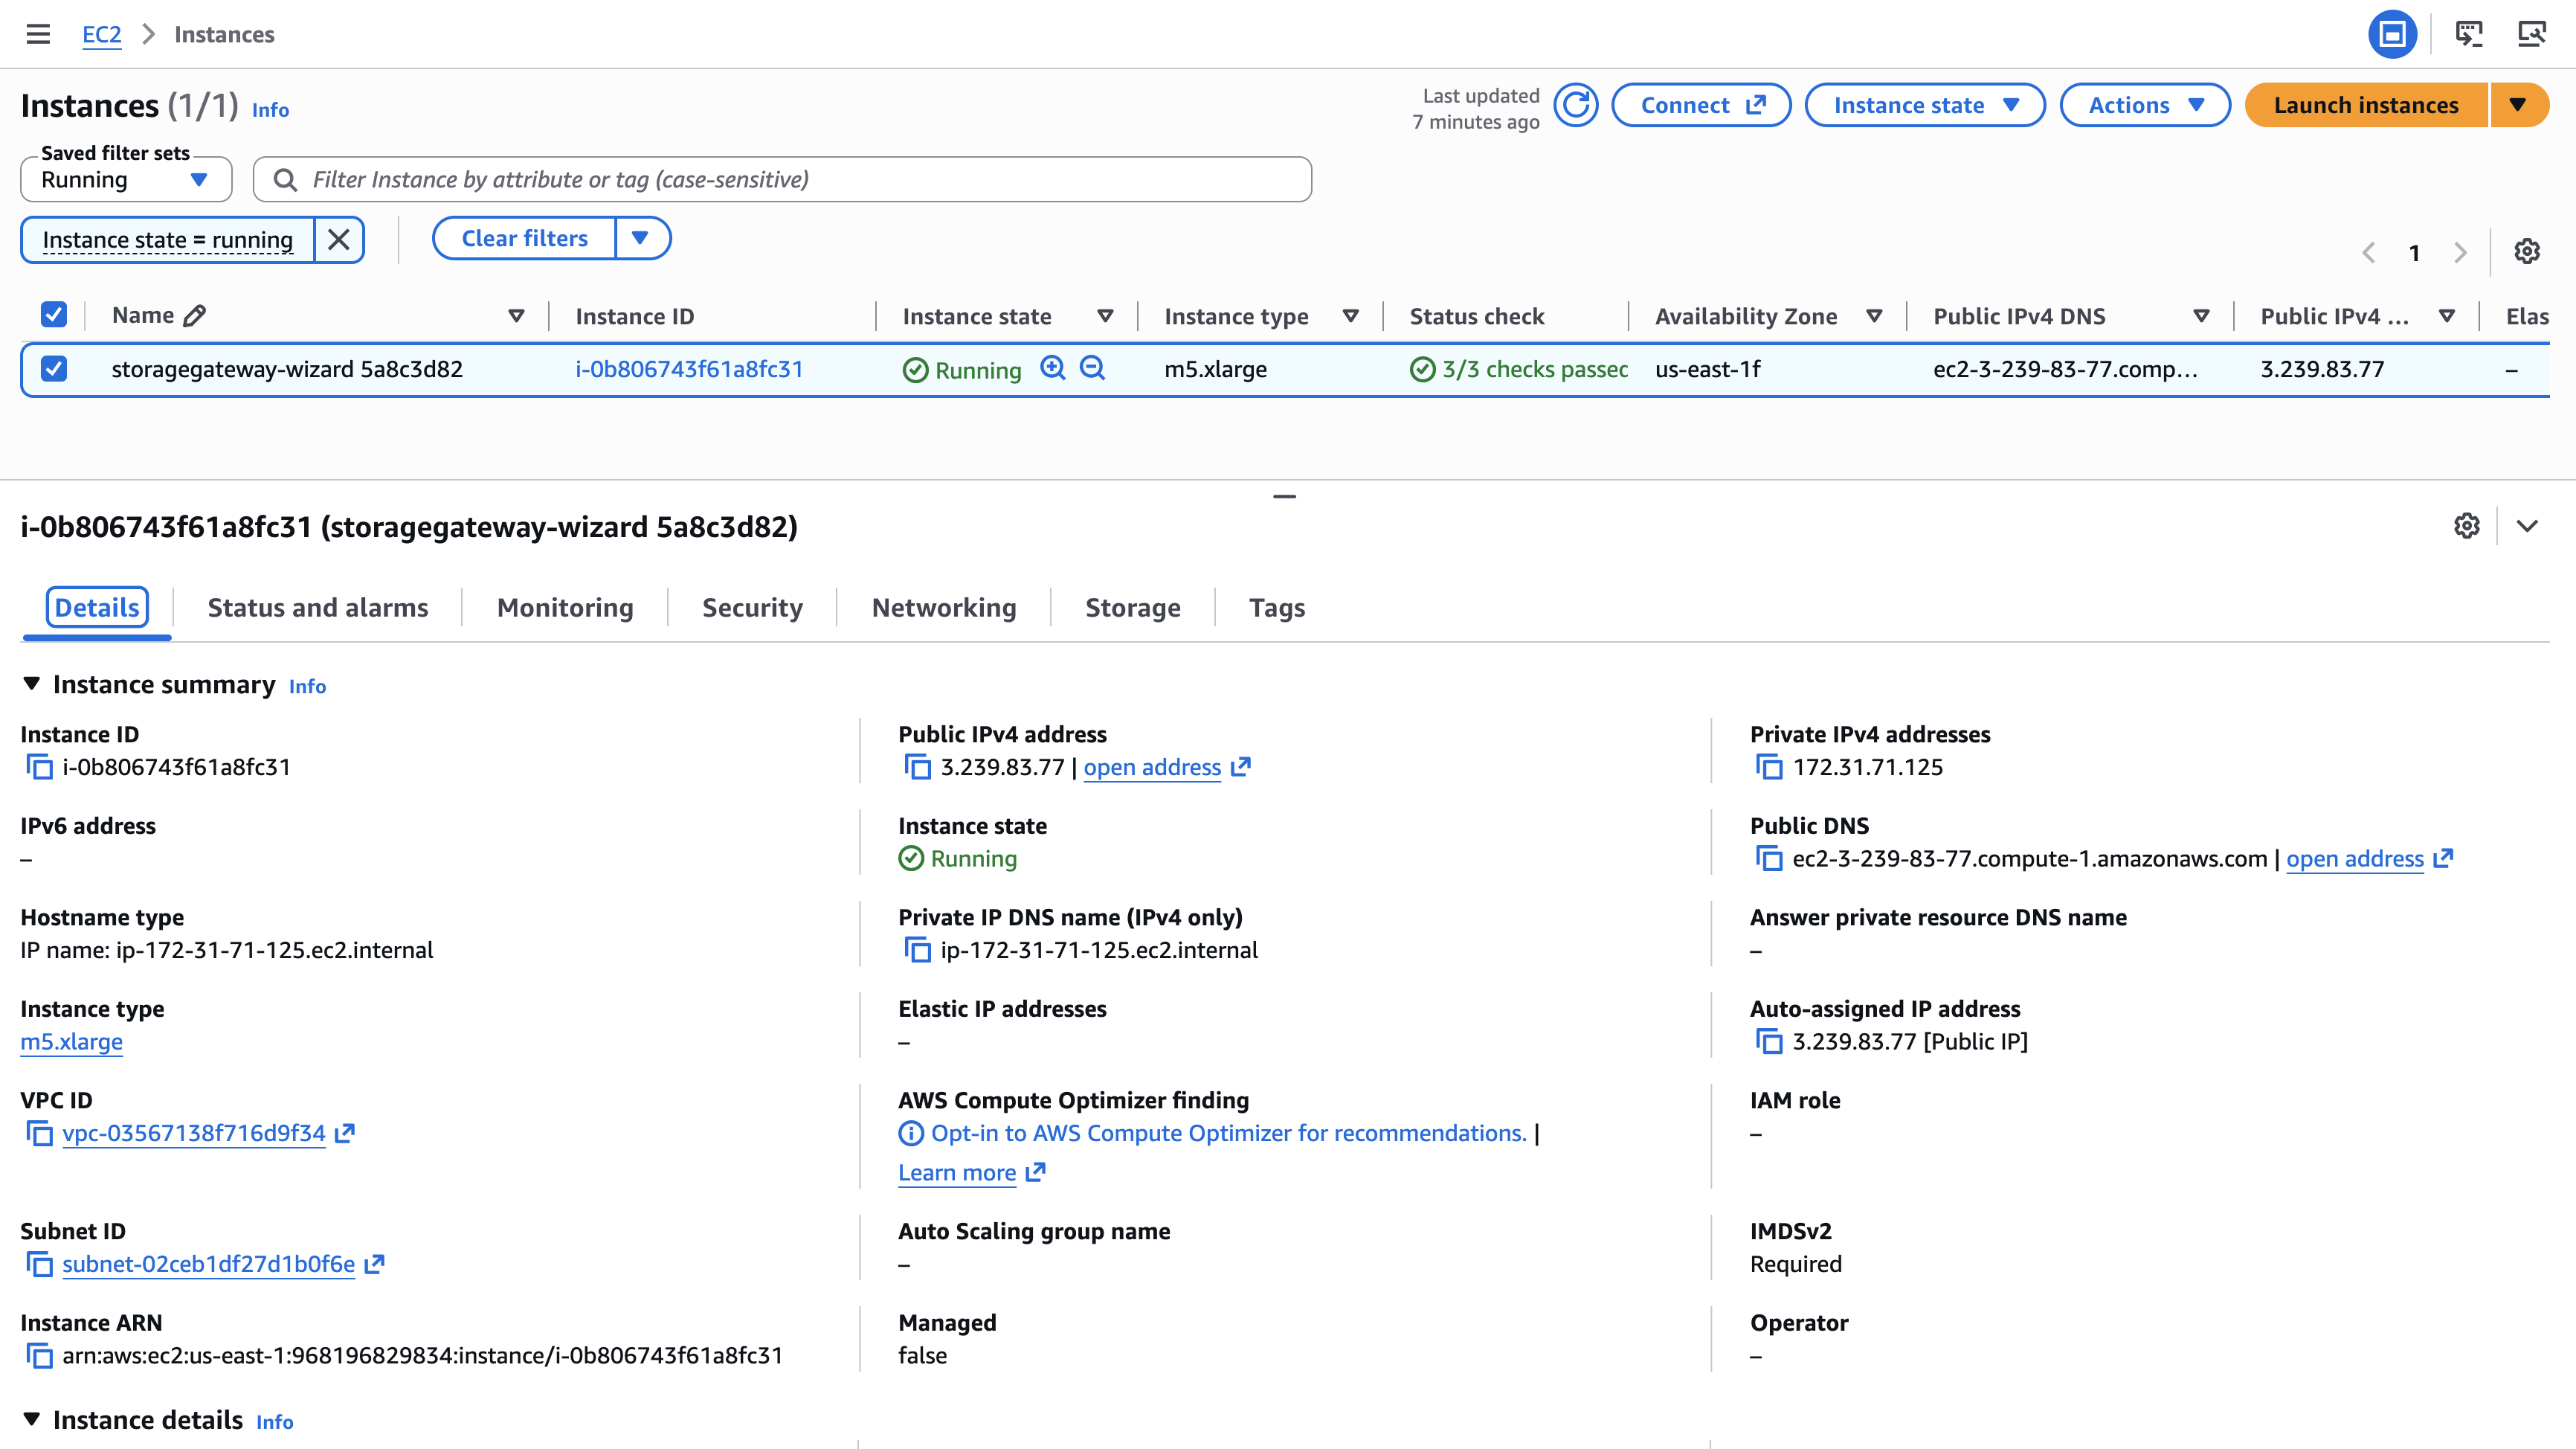Remove the 'Instance state = running' filter
Screen dimensions: 2576x1449
(339, 240)
